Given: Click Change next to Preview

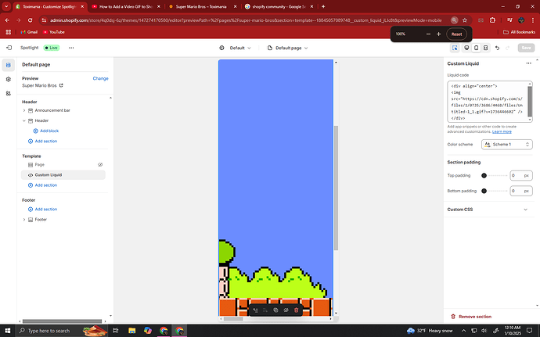Looking at the screenshot, I should pyautogui.click(x=100, y=78).
